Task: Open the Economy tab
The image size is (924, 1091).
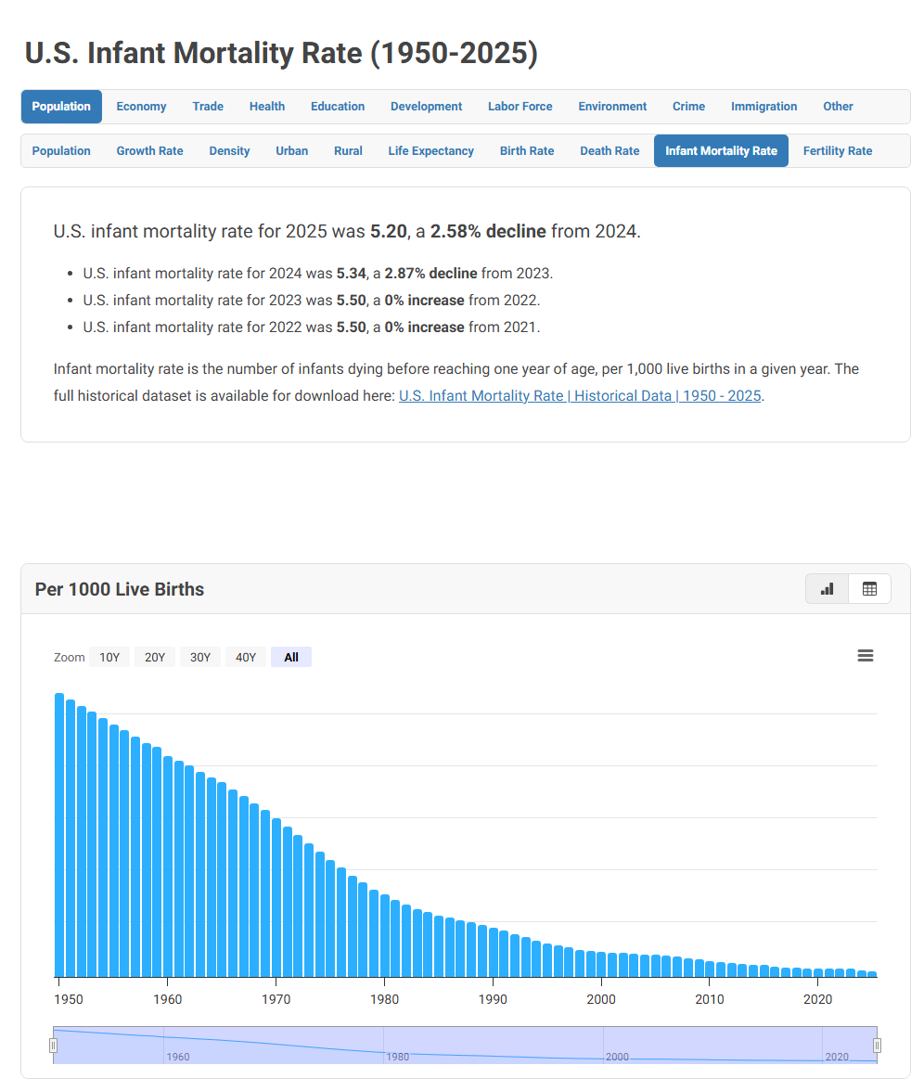Action: coord(141,107)
